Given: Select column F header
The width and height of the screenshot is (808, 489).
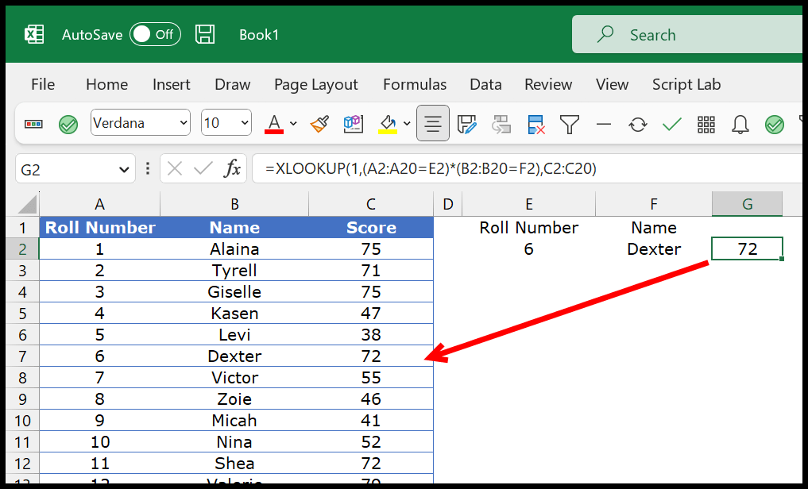Looking at the screenshot, I should point(654,204).
